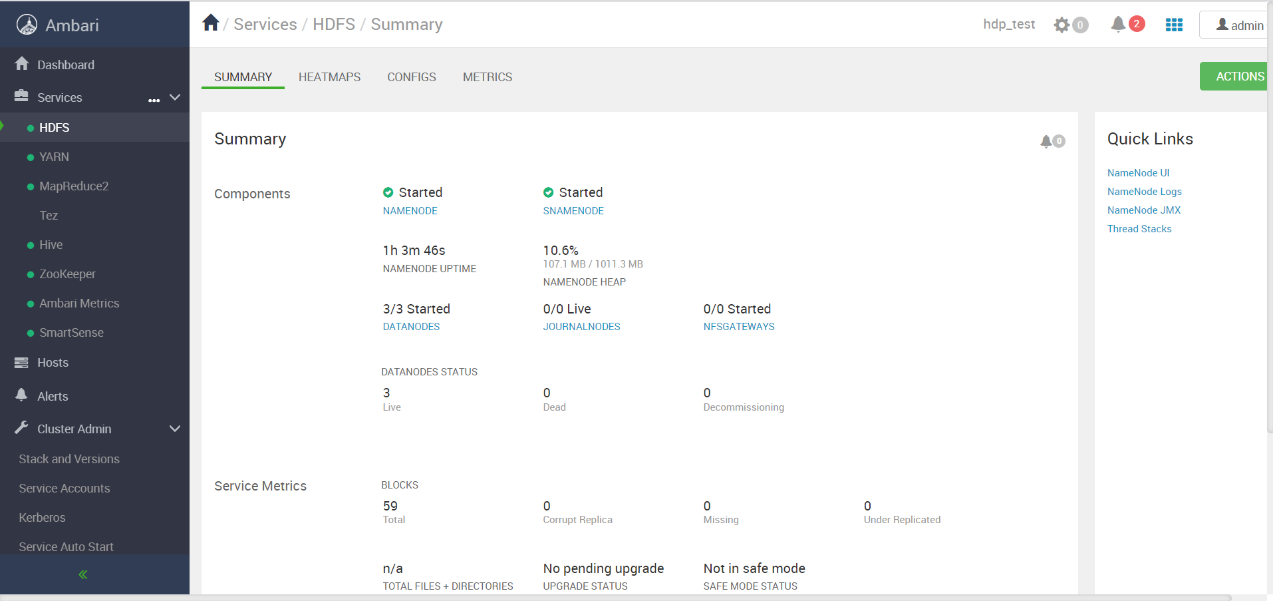Click the Summary panel alerts bell badge
This screenshot has height=601, width=1273.
pos(1052,141)
